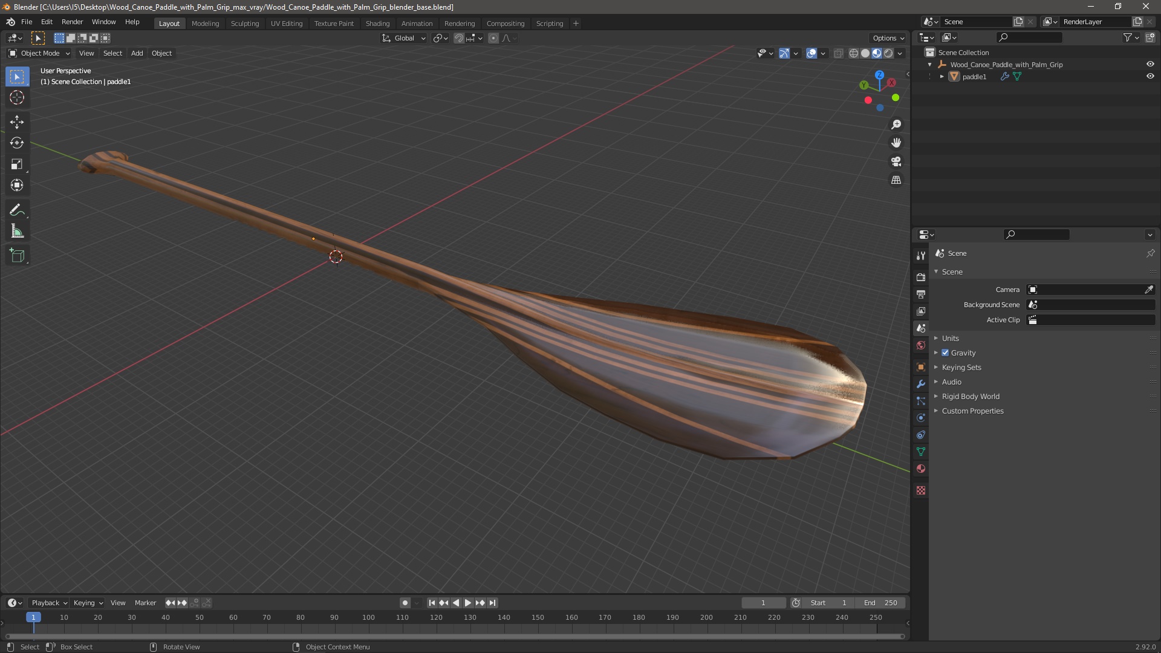The width and height of the screenshot is (1161, 653).
Task: Activate the Move tool
Action: (x=17, y=122)
